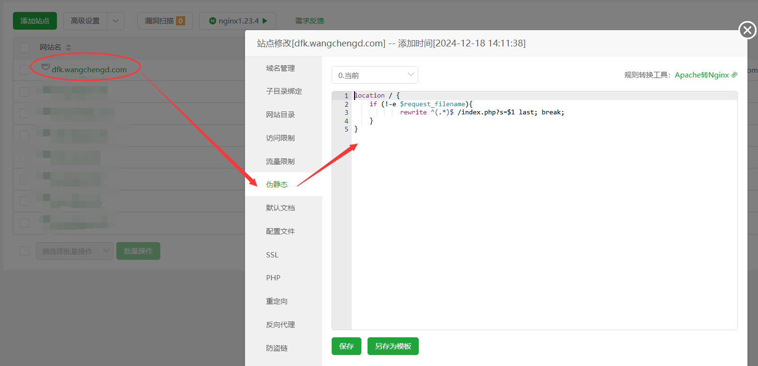Tick the checkbox of the second site row

click(x=24, y=91)
